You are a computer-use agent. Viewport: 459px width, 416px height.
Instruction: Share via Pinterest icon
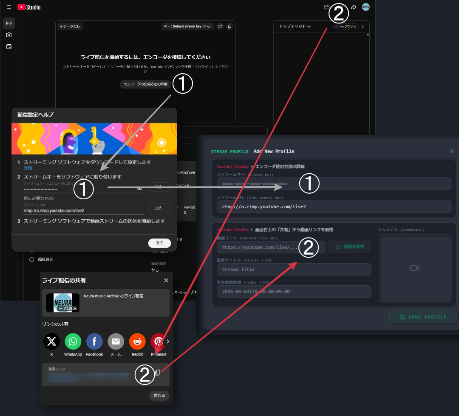[x=158, y=341]
